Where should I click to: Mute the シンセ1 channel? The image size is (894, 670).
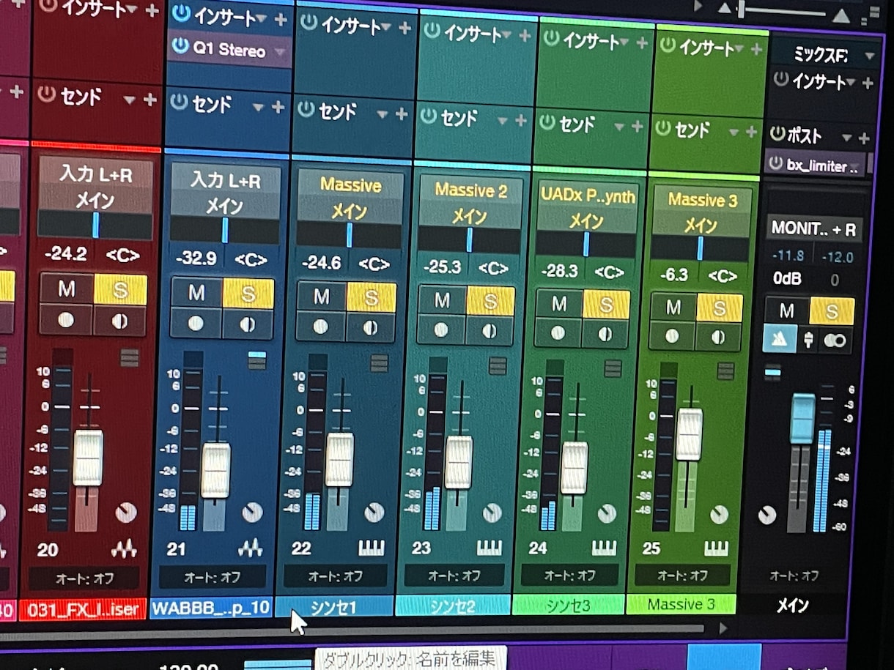(x=322, y=297)
